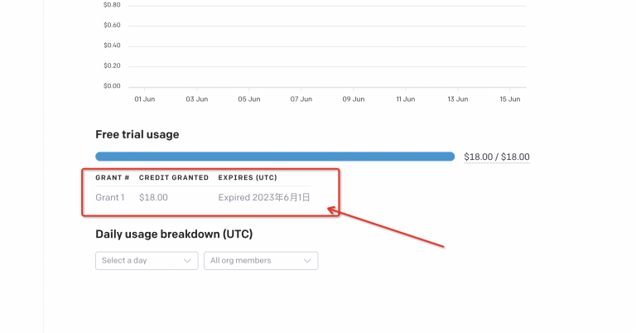
Task: Click the Expired 2023年6月1日 date text
Action: click(264, 197)
